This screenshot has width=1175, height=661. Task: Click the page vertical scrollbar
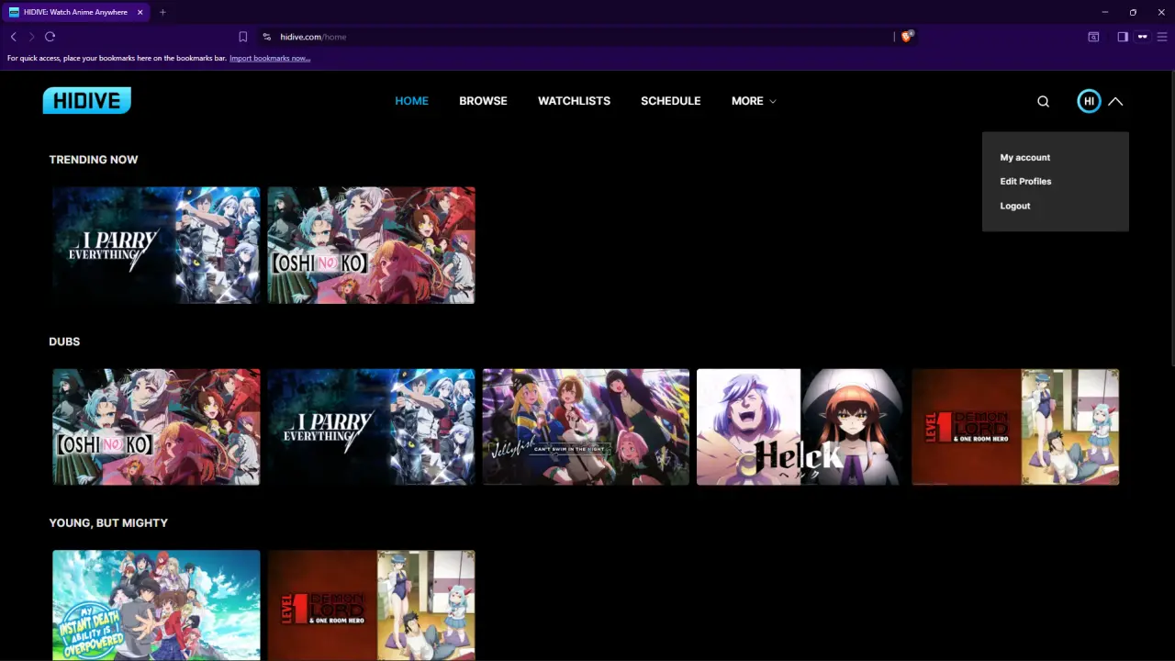point(1171,220)
